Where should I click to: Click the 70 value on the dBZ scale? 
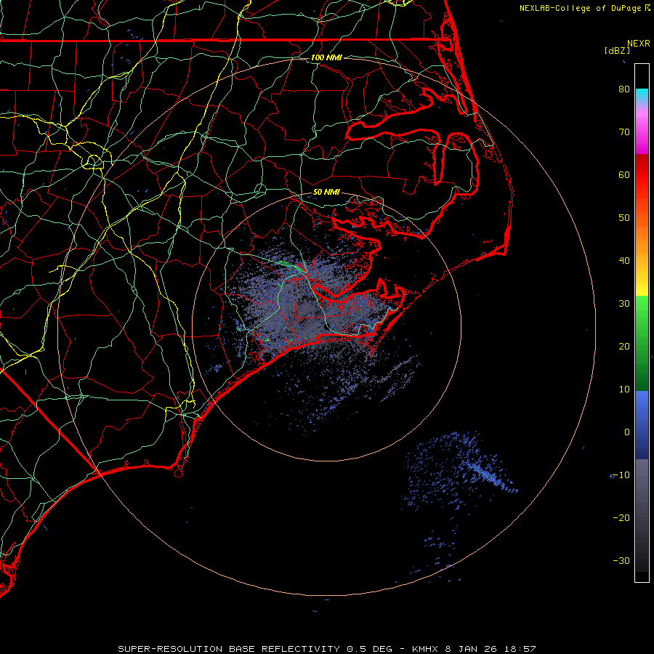(624, 132)
